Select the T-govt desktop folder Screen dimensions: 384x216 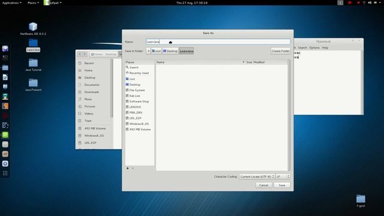[x=361, y=201]
